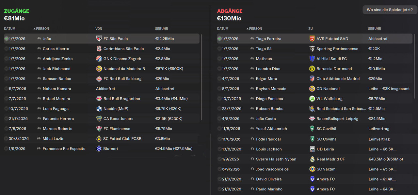The image size is (418, 195).
Task: Toggle the checkmark on Edgar Mota's row
Action: tap(219, 79)
